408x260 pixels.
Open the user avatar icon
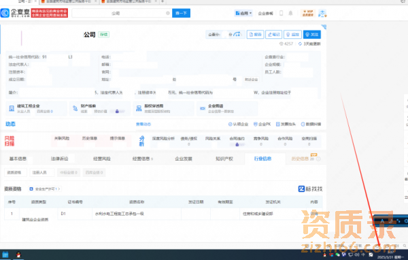pos(322,13)
